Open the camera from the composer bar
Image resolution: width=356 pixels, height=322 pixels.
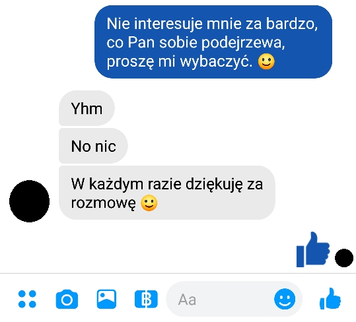[x=67, y=299]
